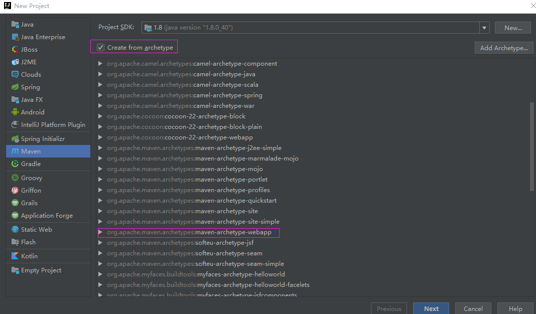Click the Add Archetype... button
The image size is (536, 314).
pyautogui.click(x=504, y=48)
